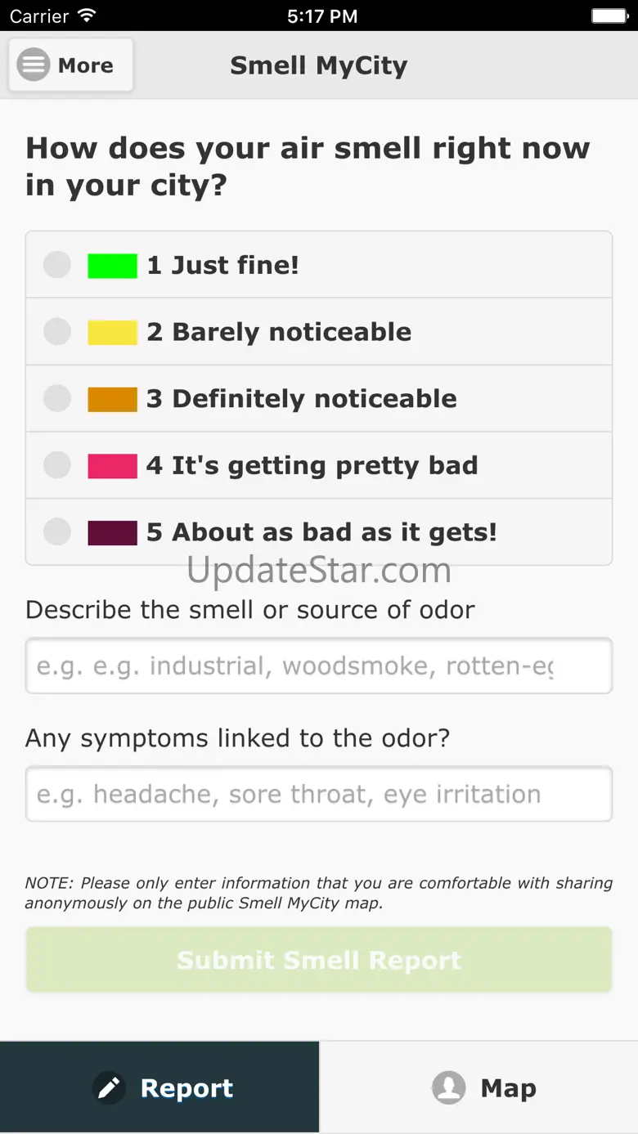
Task: Tap the battery icon in status bar
Action: click(609, 16)
